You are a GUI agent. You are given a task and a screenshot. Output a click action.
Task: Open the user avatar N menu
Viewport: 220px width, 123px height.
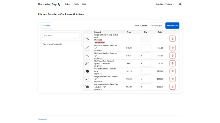pos(180,4)
